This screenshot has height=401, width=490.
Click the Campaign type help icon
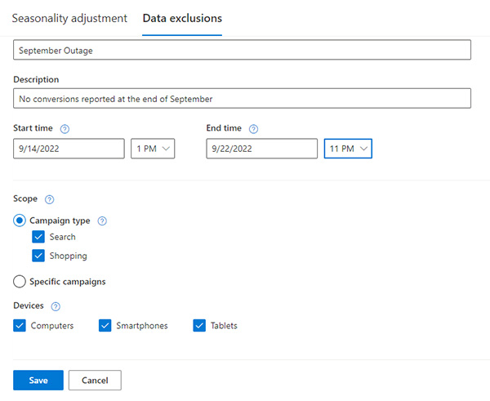point(102,221)
